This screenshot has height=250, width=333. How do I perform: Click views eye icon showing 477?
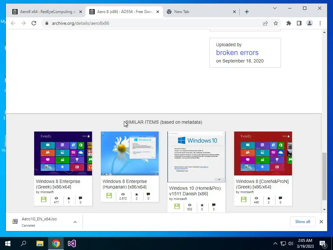56,198
